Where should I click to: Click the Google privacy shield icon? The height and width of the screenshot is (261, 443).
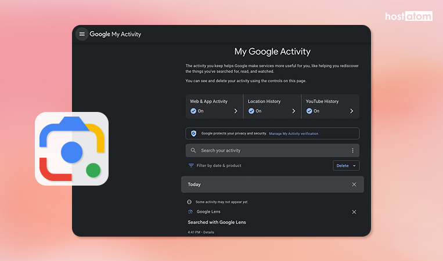(193, 133)
